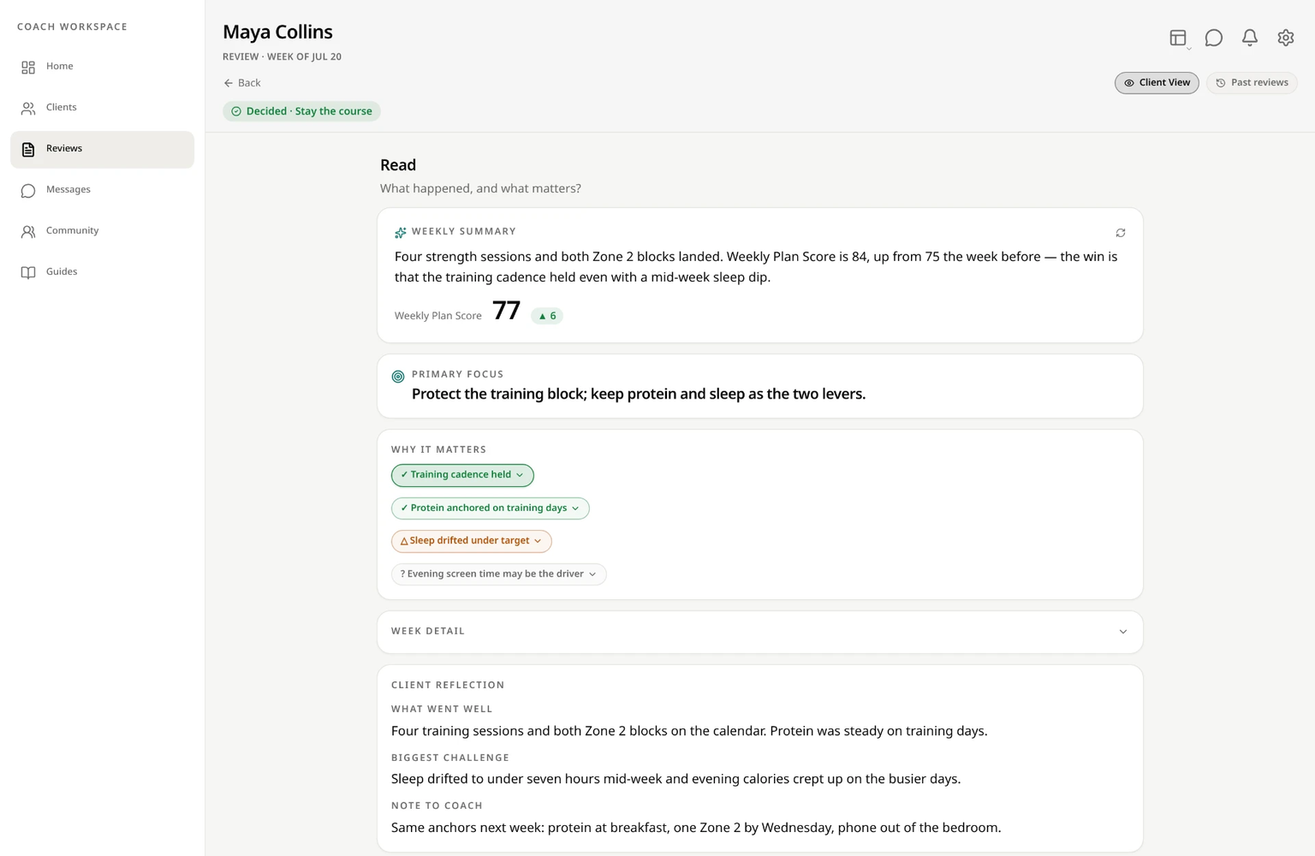Screen dimensions: 1315x856
Task: Open Community in the sidebar
Action: pyautogui.click(x=102, y=231)
